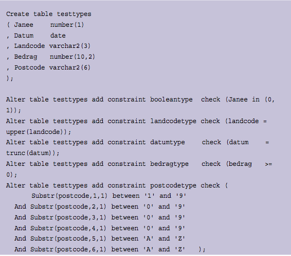
Task: Click the '>=' operator after bedrag
Action: (x=268, y=164)
